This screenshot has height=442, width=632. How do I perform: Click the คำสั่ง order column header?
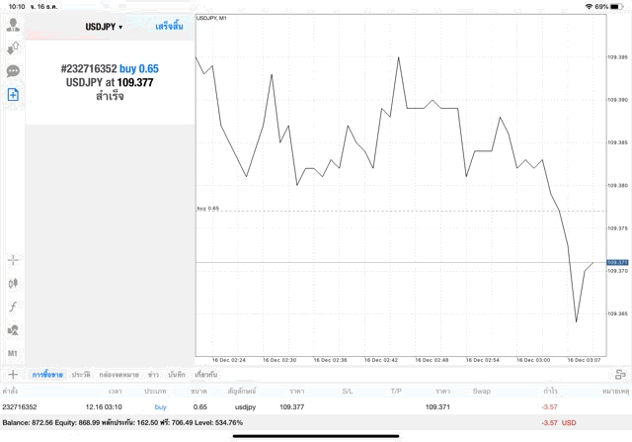(x=10, y=391)
